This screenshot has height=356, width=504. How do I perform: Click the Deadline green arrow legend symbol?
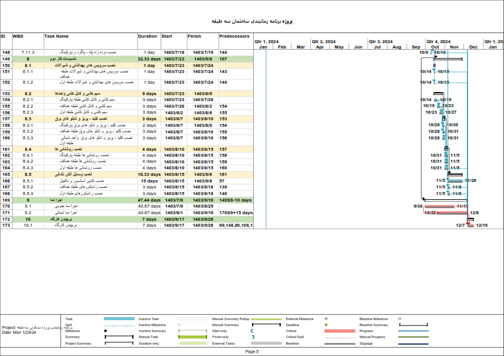click(x=326, y=325)
